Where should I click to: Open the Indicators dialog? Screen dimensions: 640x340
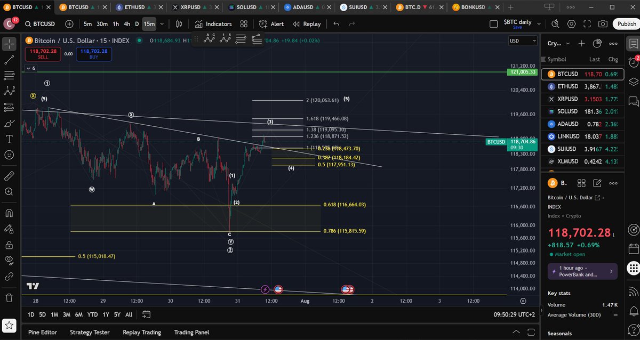pos(213,24)
